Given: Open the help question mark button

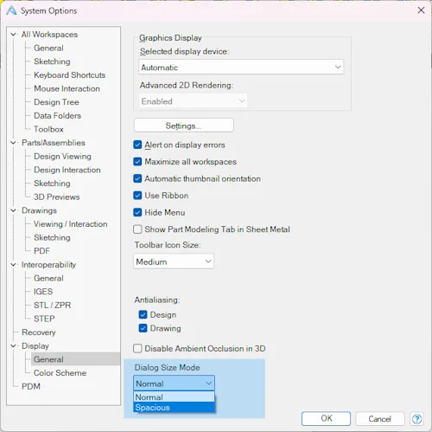Looking at the screenshot, I should point(416,419).
